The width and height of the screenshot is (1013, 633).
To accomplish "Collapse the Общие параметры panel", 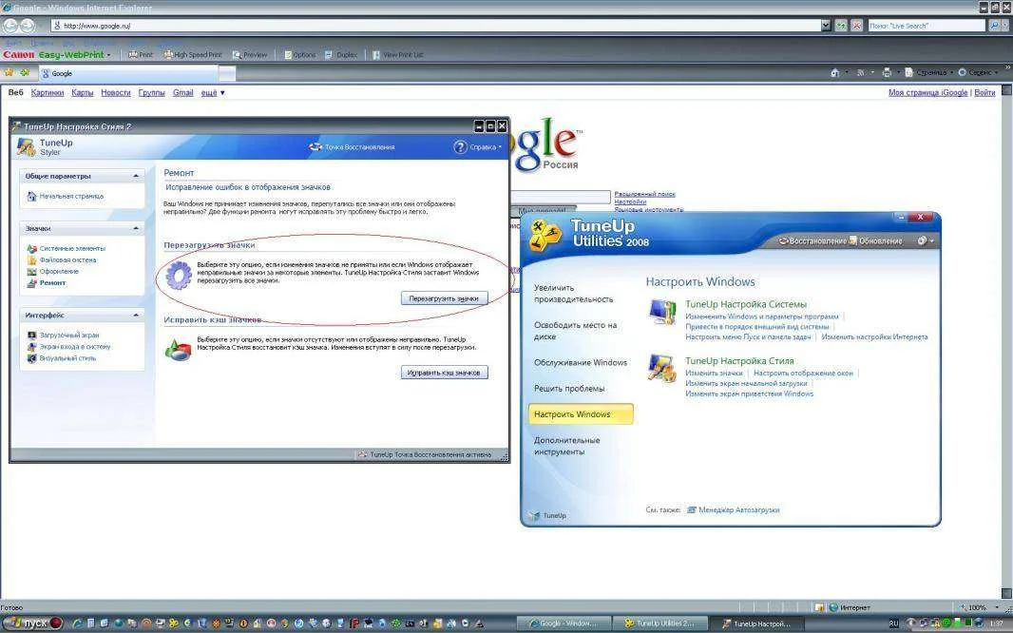I will (136, 176).
